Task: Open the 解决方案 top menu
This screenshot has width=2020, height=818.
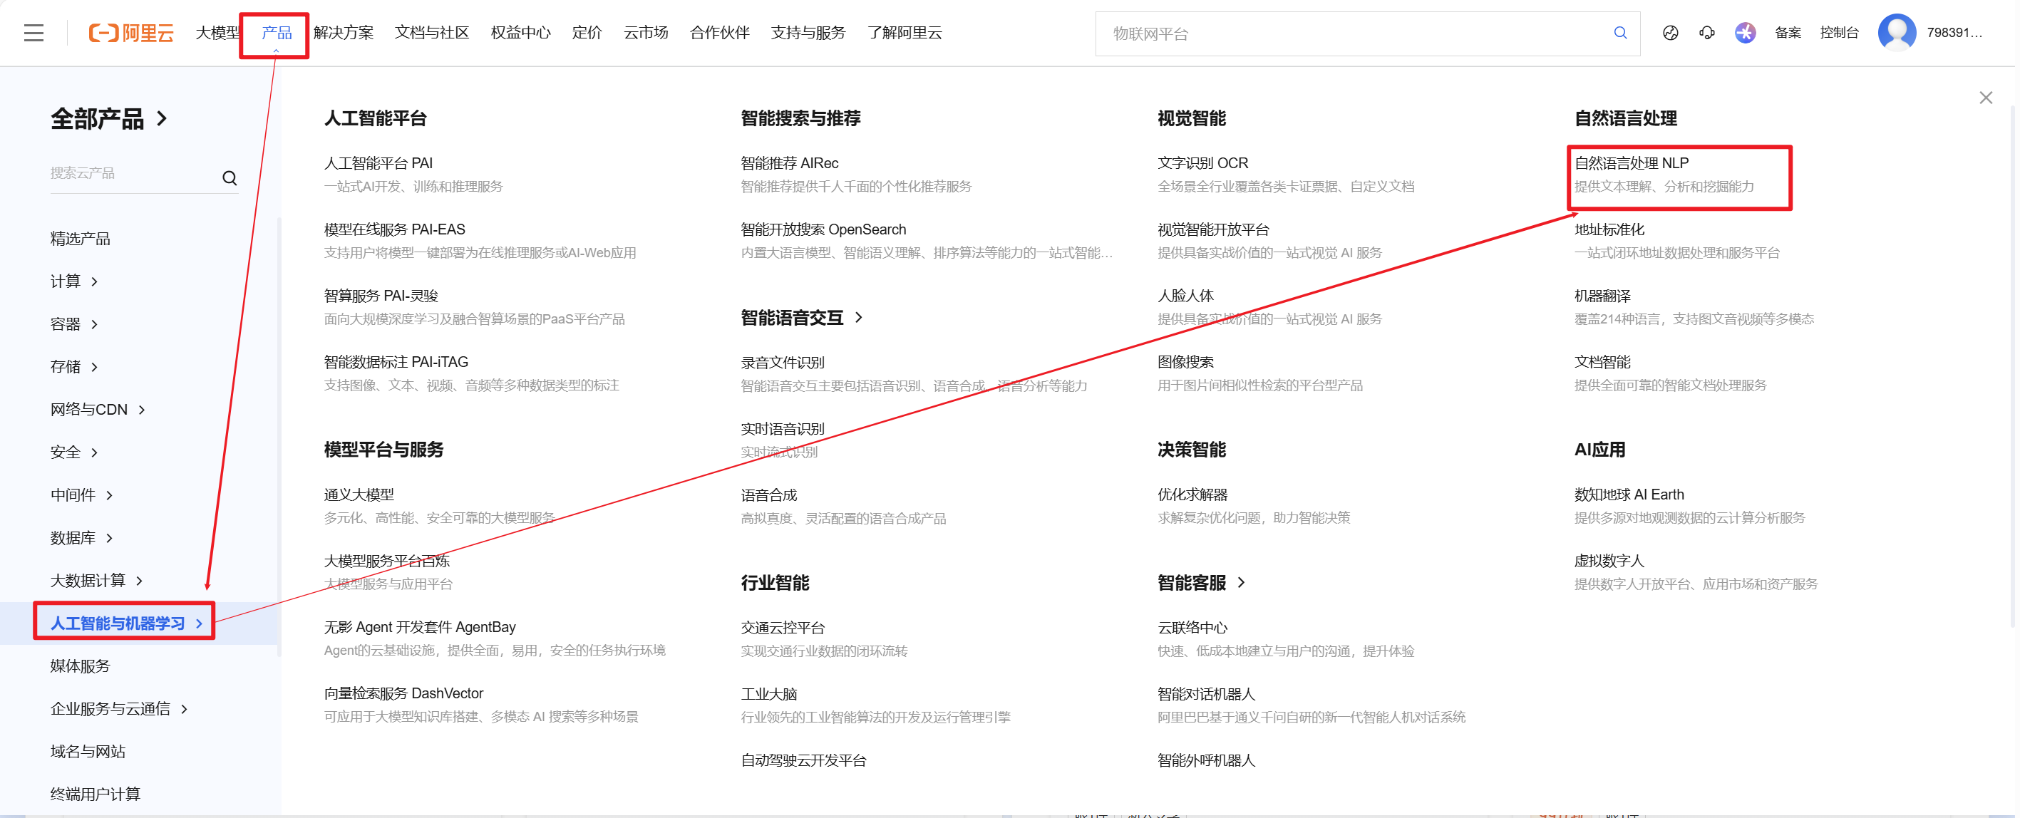Action: (x=343, y=33)
